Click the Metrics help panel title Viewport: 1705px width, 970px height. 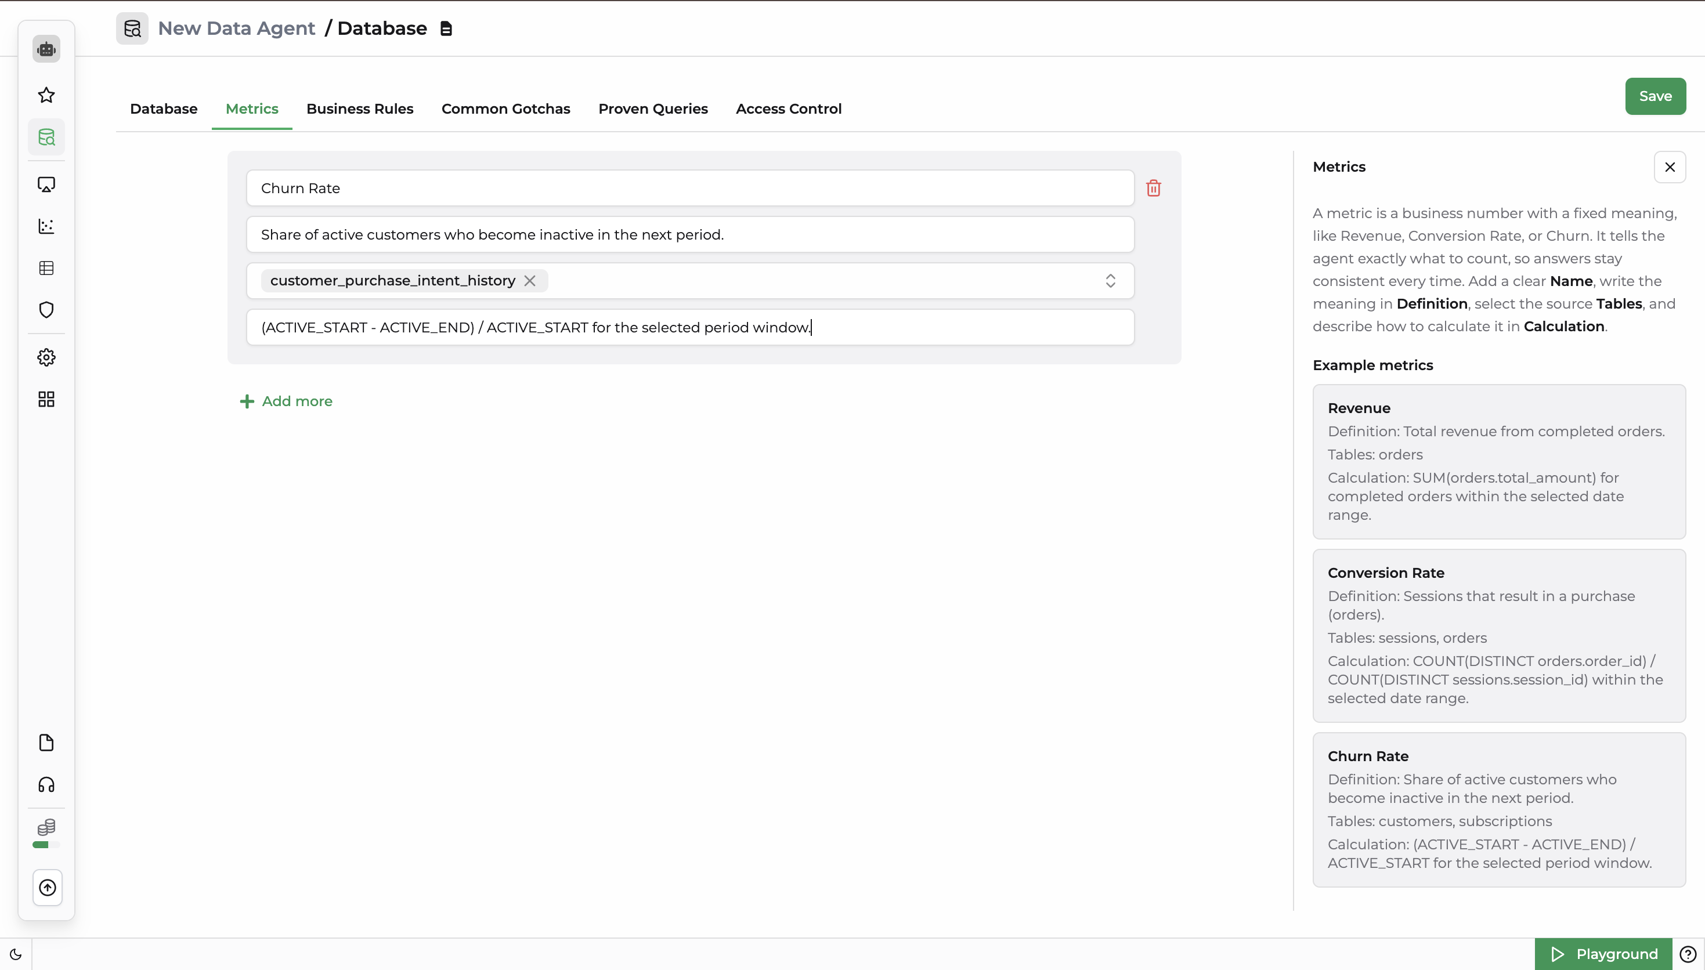point(1339,167)
